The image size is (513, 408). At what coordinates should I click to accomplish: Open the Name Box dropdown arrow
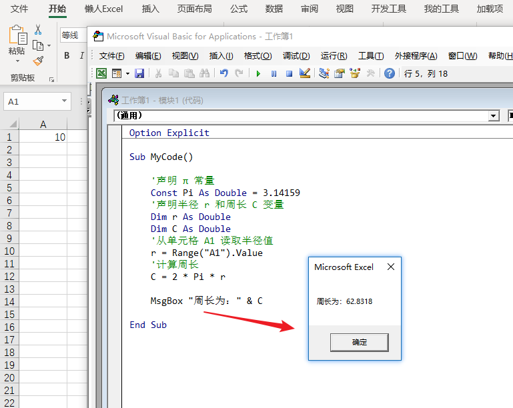coord(65,101)
